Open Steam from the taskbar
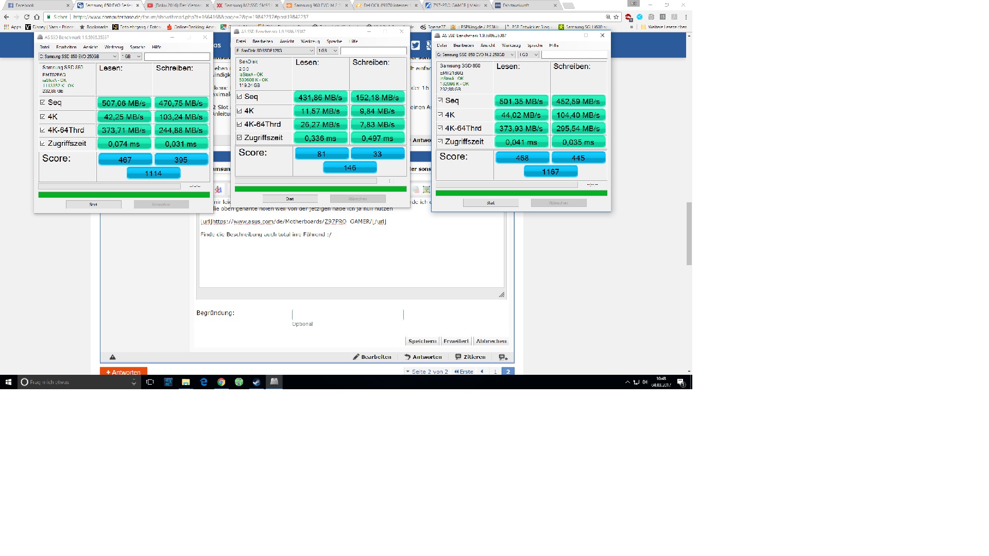This screenshot has height=556, width=989. (x=256, y=382)
